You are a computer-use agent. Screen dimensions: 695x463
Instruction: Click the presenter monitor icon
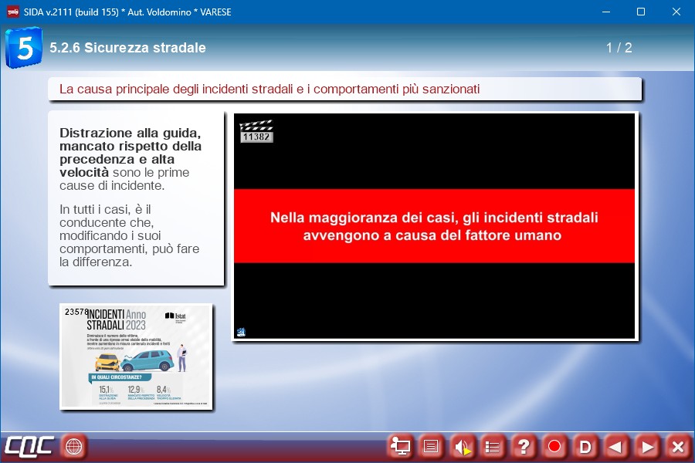[401, 446]
